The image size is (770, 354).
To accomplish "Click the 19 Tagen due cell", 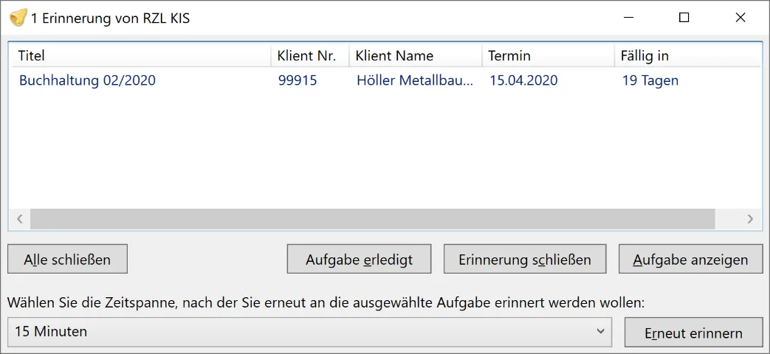I will click(x=650, y=80).
